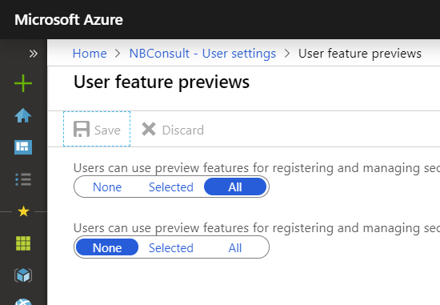Select All in the second preview features toggle
The width and height of the screenshot is (440, 305).
235,247
